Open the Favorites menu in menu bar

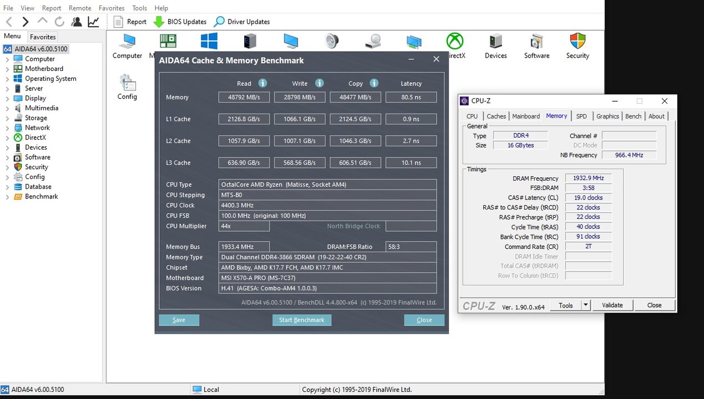point(112,8)
